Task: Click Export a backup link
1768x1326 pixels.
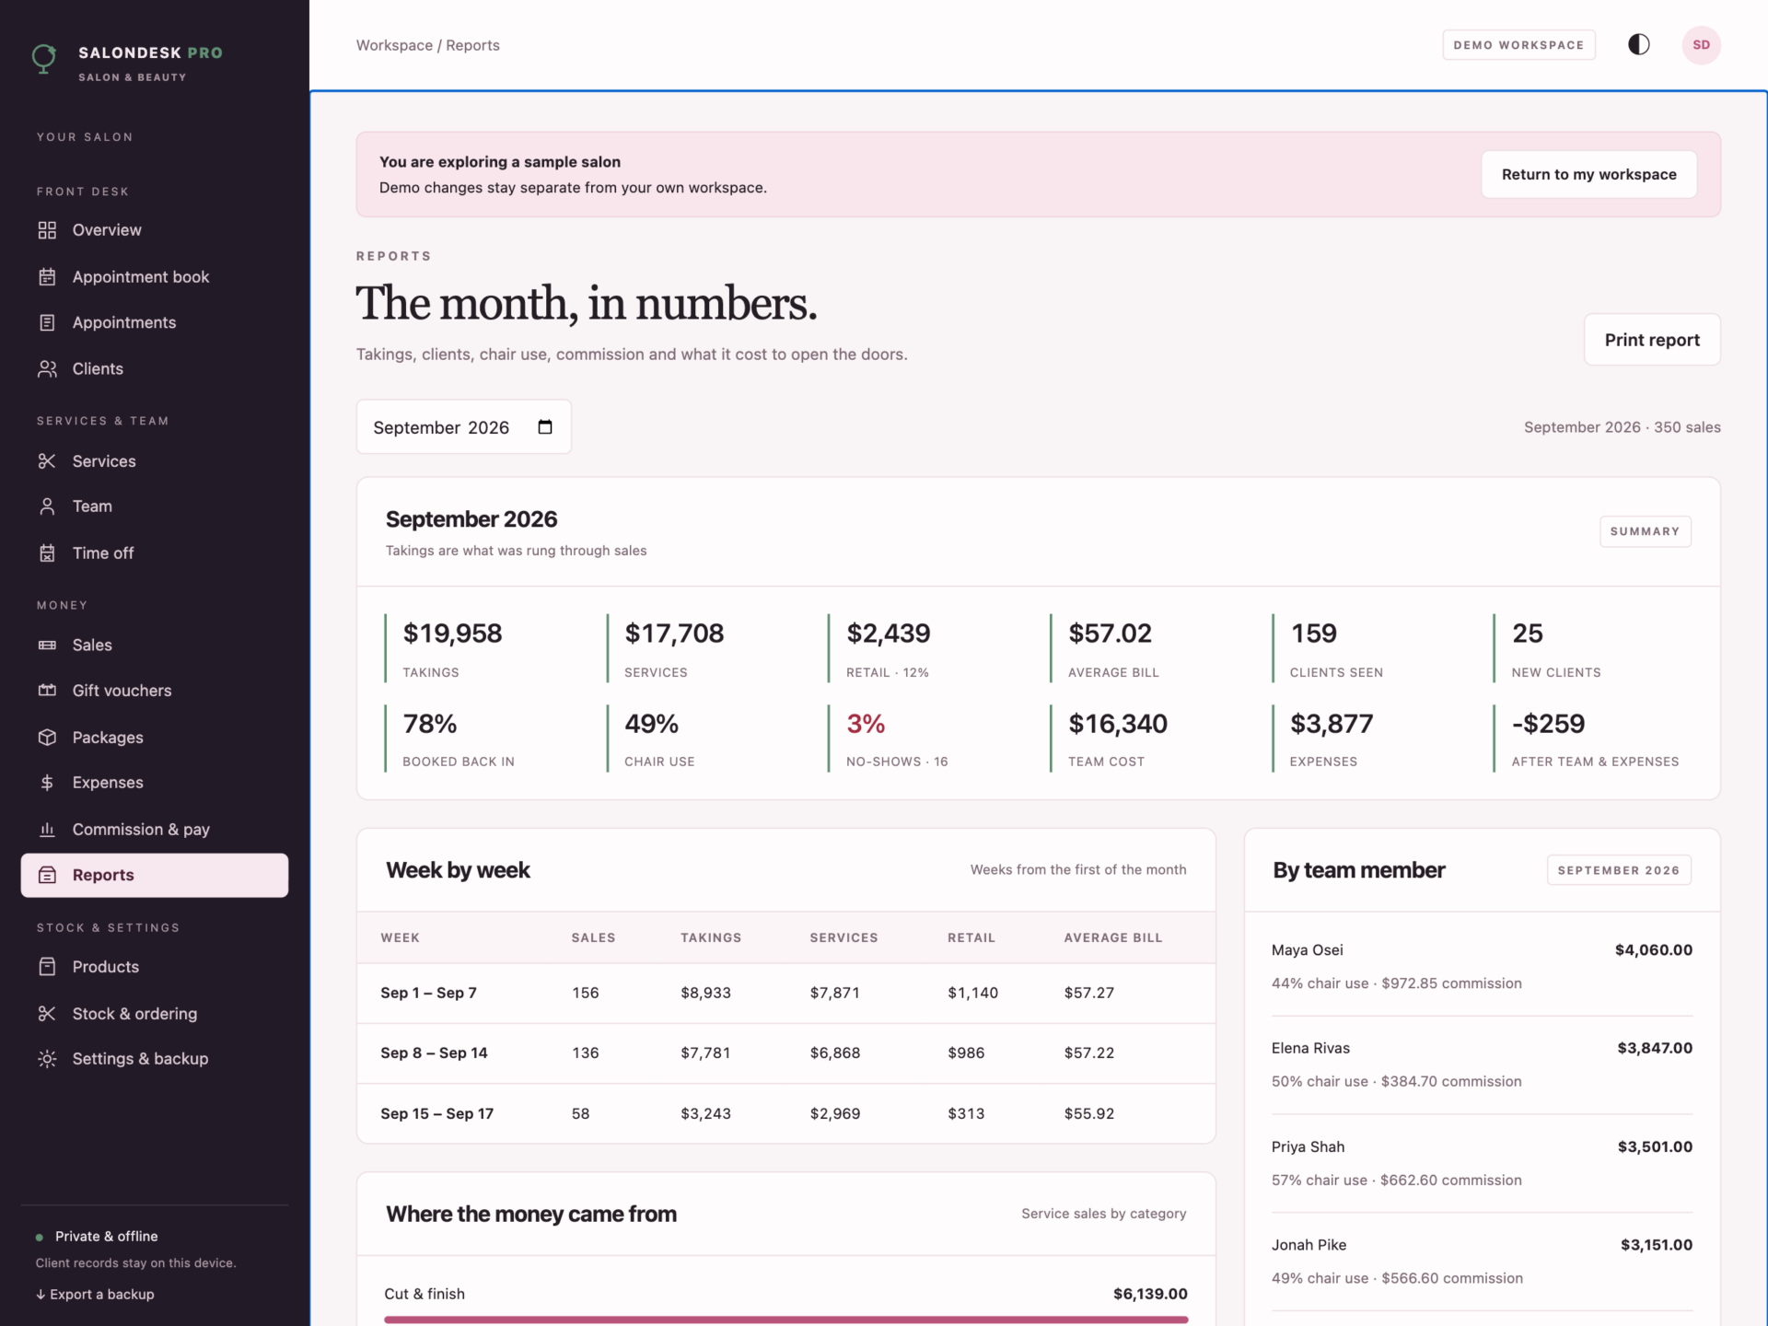Action: (x=95, y=1294)
